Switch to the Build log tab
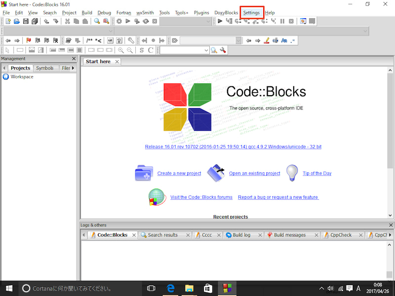 tap(241, 235)
